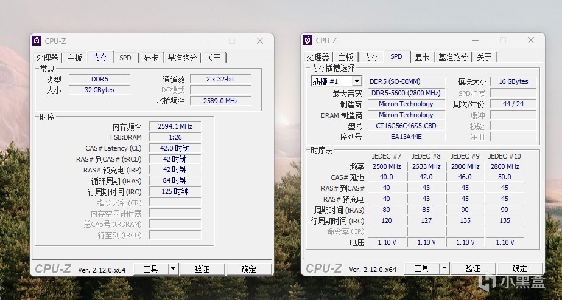
Task: Click the JEDEC #7 tRC 120 cell
Action: (x=387, y=220)
